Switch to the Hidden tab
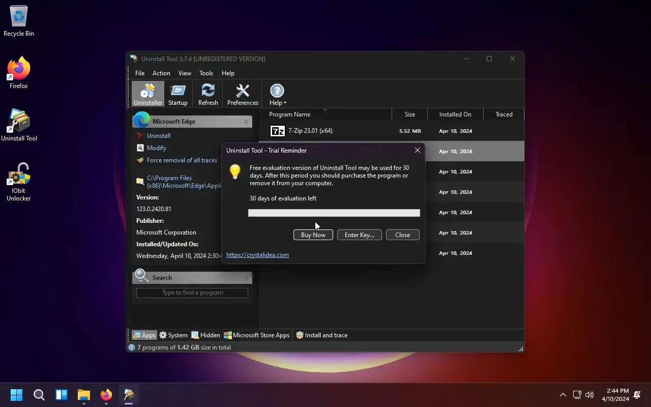 click(205, 335)
